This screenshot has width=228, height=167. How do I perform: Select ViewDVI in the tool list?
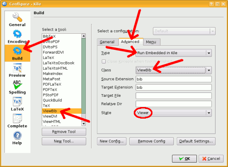pyautogui.click(x=62, y=116)
